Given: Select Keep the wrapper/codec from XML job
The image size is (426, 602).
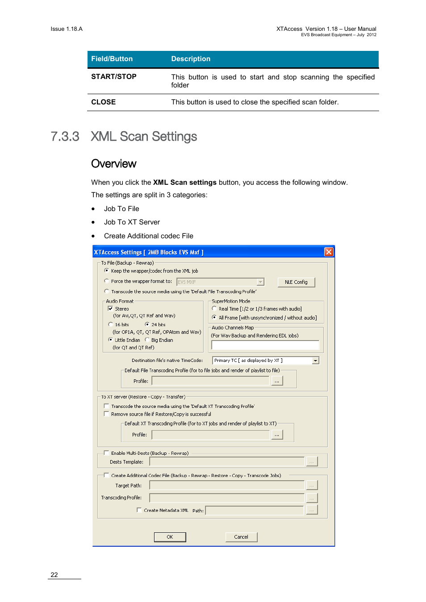Looking at the screenshot, I should pyautogui.click(x=107, y=270).
